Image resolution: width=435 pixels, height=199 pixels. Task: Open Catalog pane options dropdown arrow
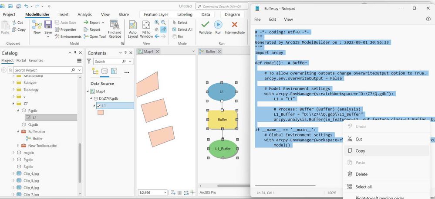[x=70, y=53]
